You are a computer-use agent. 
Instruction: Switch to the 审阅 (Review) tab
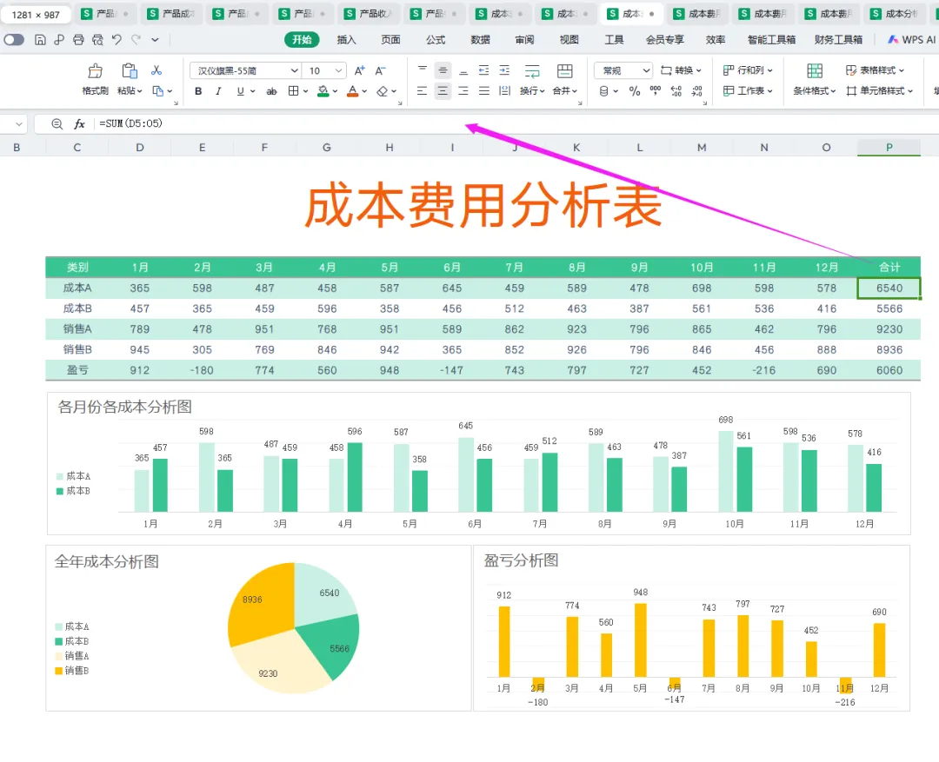point(524,40)
